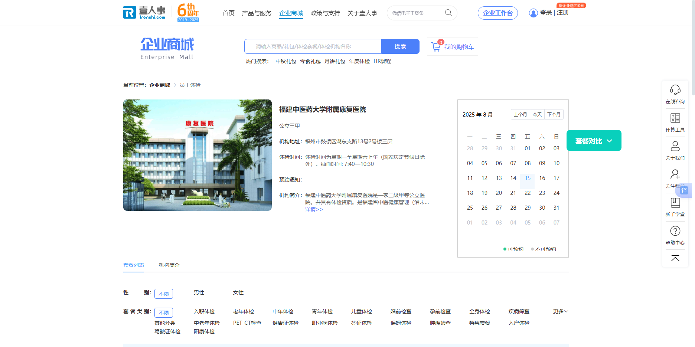
Task: Filter by 老年体检 category
Action: tap(244, 311)
